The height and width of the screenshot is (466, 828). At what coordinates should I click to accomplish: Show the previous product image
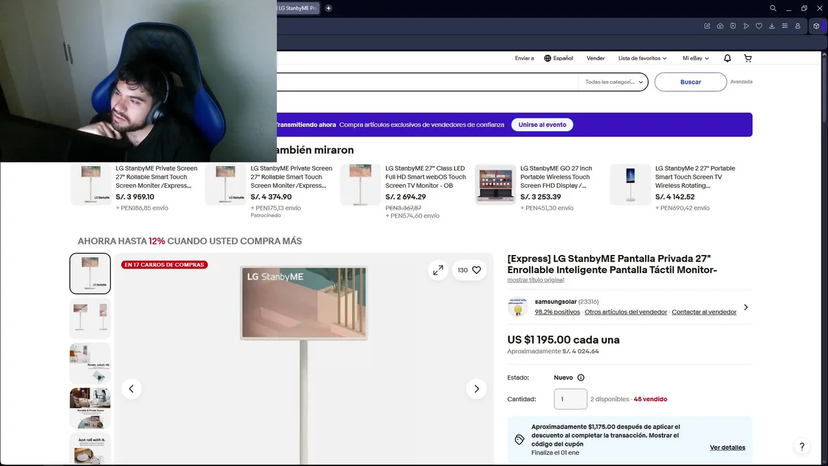pos(131,389)
